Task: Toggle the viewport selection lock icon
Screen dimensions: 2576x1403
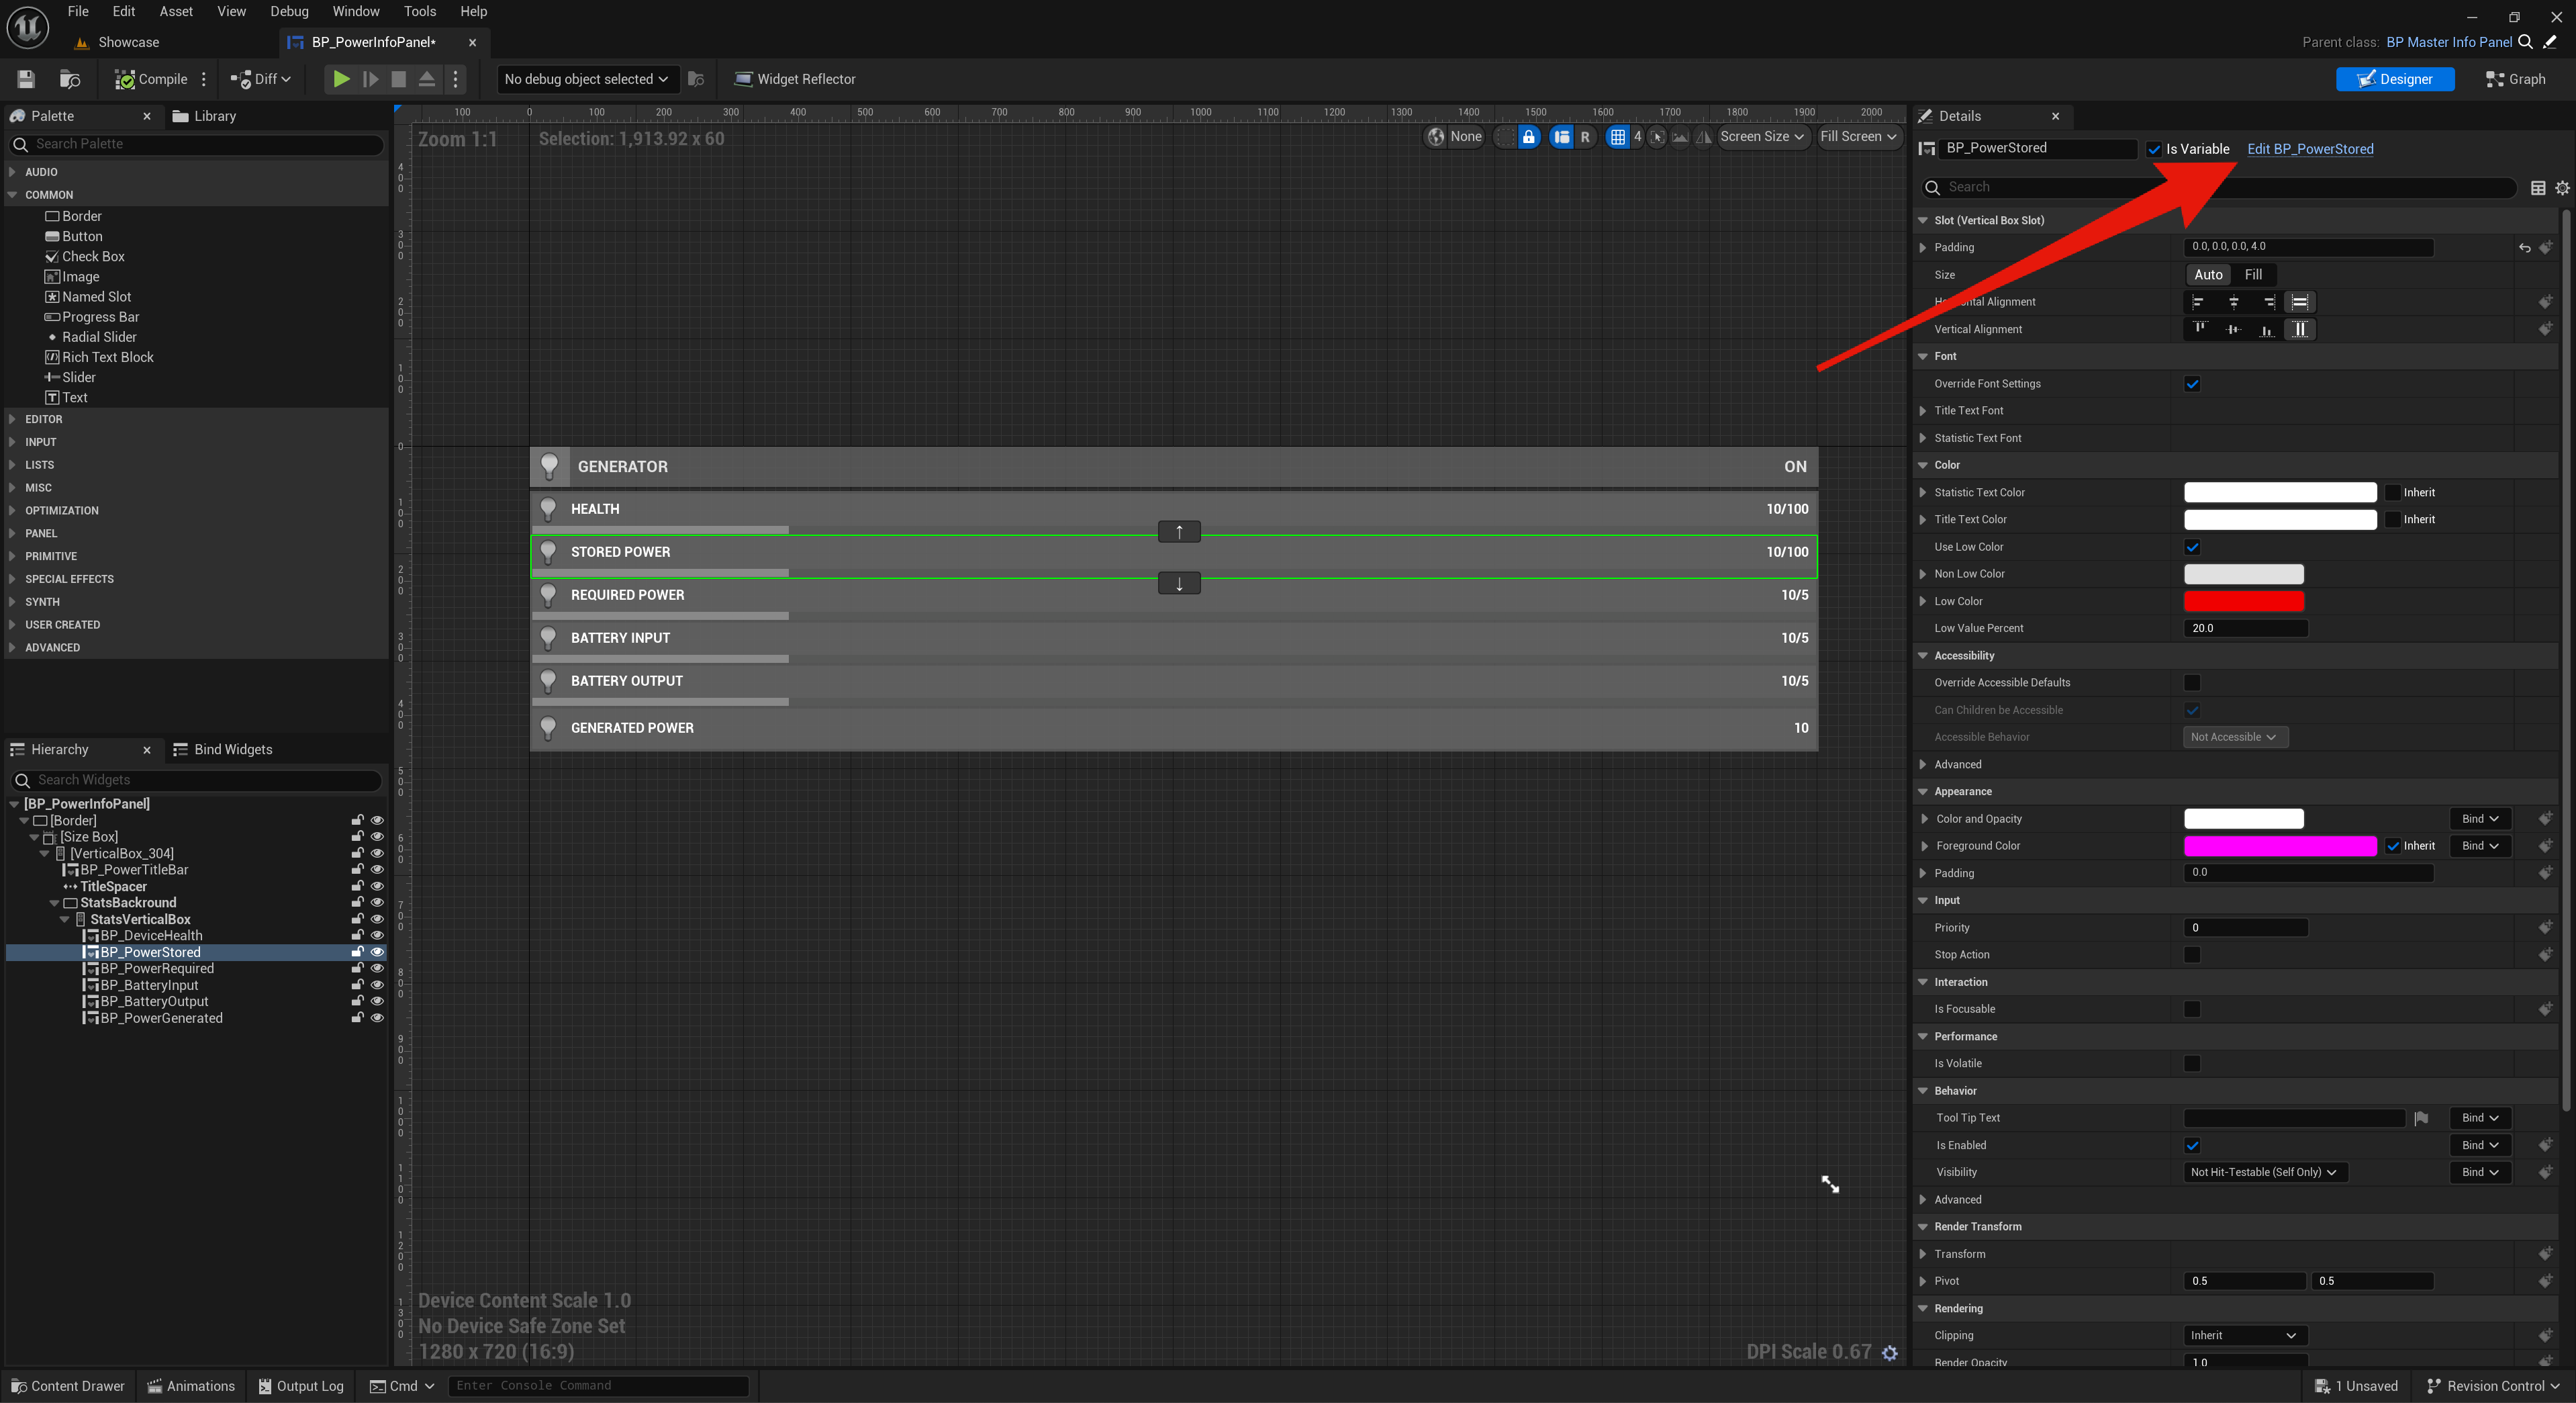Action: [1528, 137]
